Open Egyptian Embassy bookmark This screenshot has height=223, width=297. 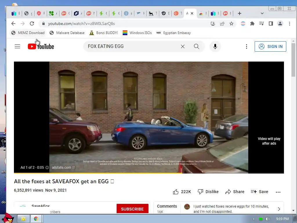[x=173, y=33]
